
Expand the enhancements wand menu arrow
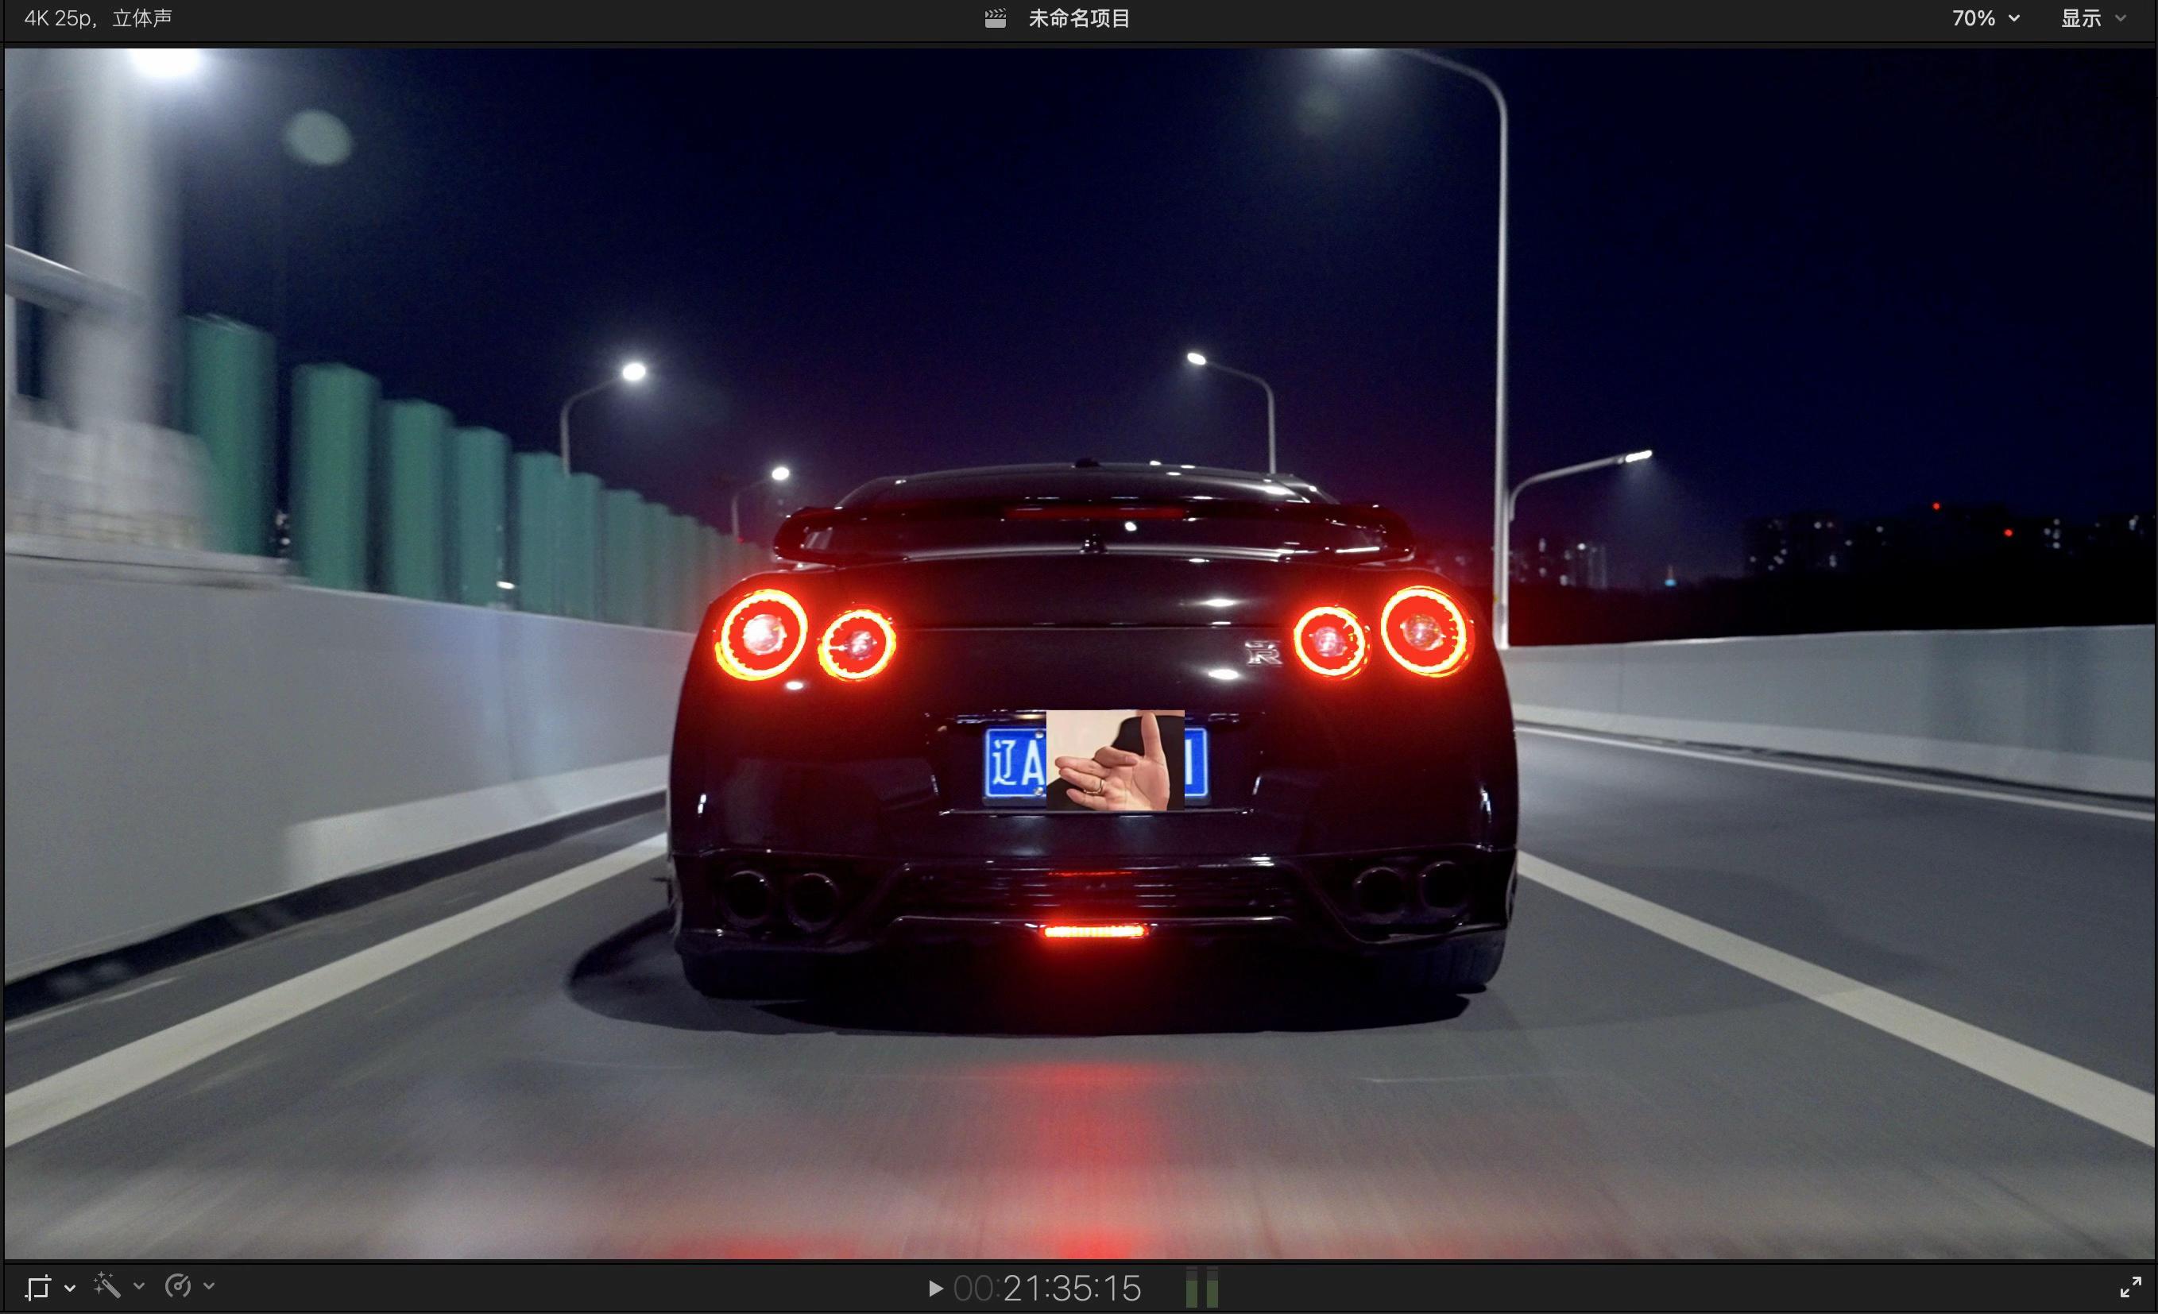coord(138,1286)
